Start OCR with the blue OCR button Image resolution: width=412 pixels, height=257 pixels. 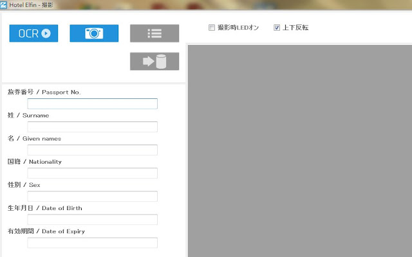pyautogui.click(x=33, y=33)
